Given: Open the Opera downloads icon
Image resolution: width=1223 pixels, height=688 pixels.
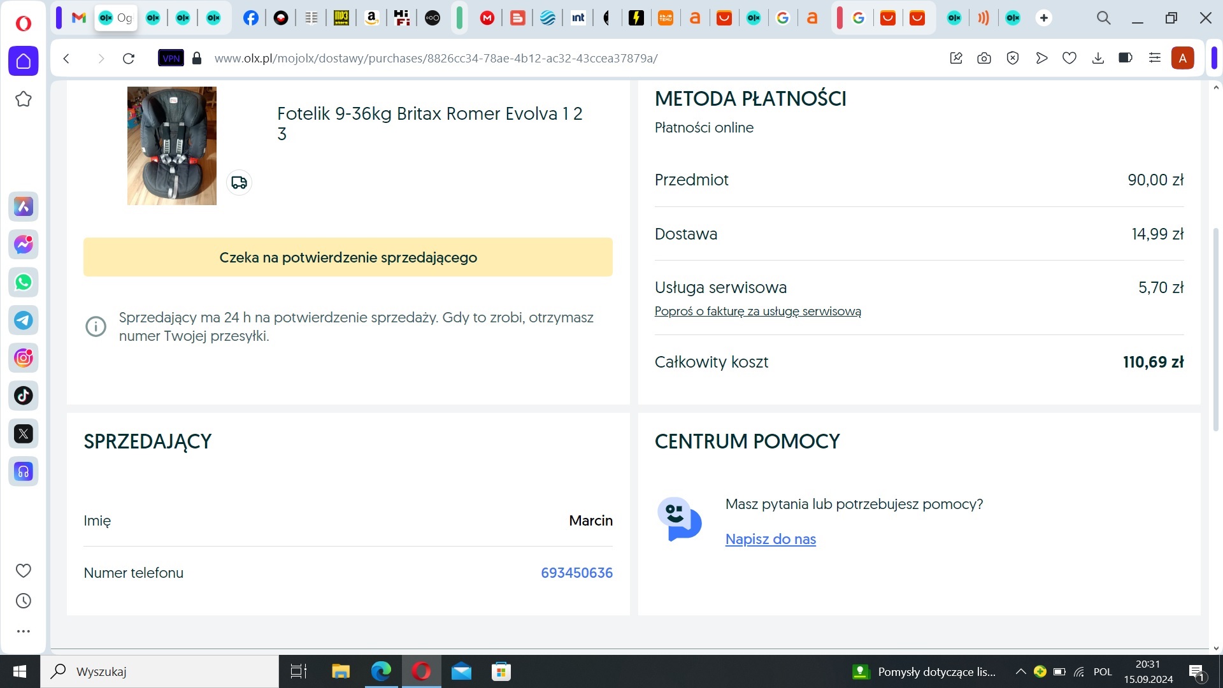Looking at the screenshot, I should (x=1098, y=59).
